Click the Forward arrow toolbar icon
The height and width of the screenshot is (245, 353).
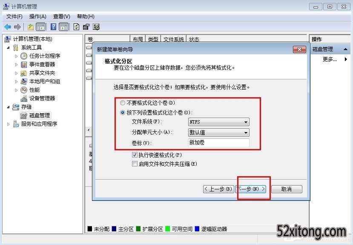pos(17,27)
